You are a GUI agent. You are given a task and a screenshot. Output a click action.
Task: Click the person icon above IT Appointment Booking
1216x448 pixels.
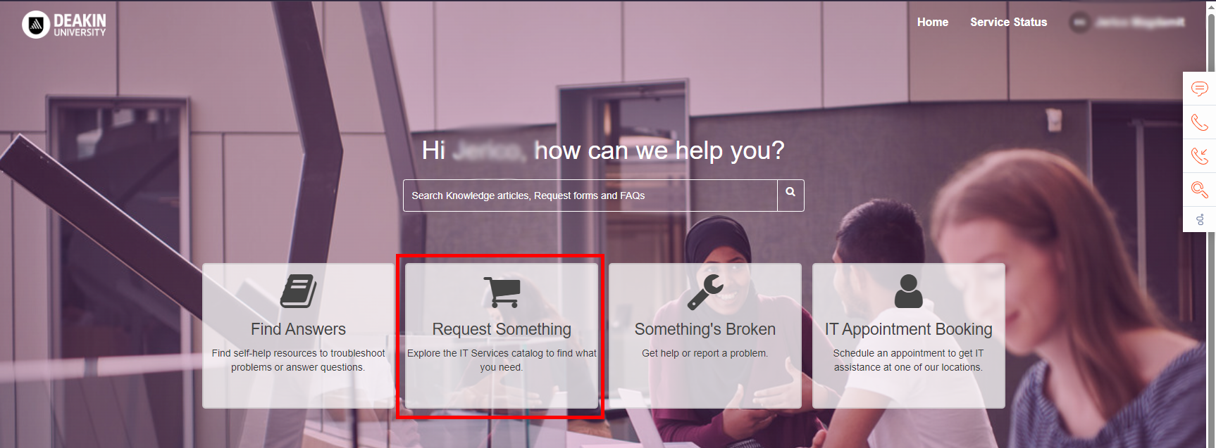click(908, 291)
